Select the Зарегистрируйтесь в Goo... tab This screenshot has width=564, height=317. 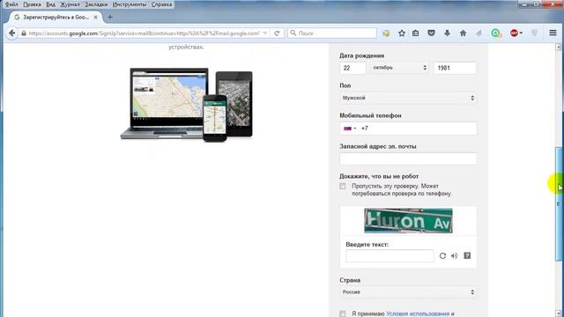pyautogui.click(x=56, y=17)
